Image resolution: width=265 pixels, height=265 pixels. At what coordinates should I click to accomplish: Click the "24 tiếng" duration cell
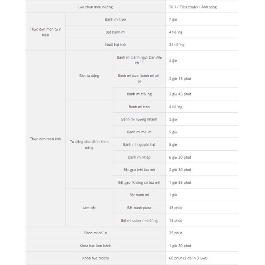177,44
